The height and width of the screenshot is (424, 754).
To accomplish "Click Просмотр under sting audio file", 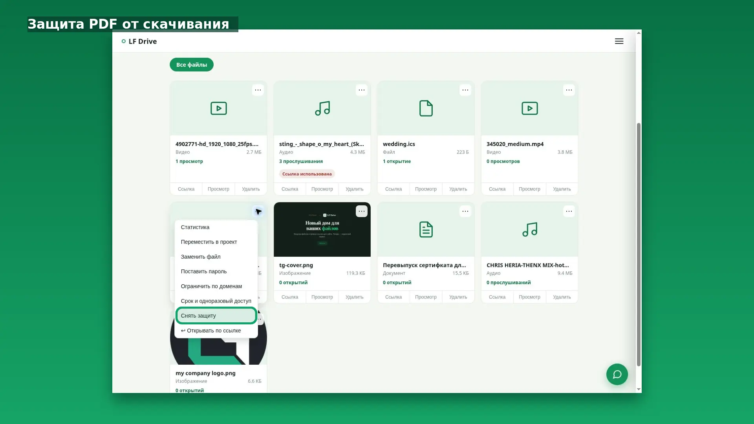I will (322, 189).
